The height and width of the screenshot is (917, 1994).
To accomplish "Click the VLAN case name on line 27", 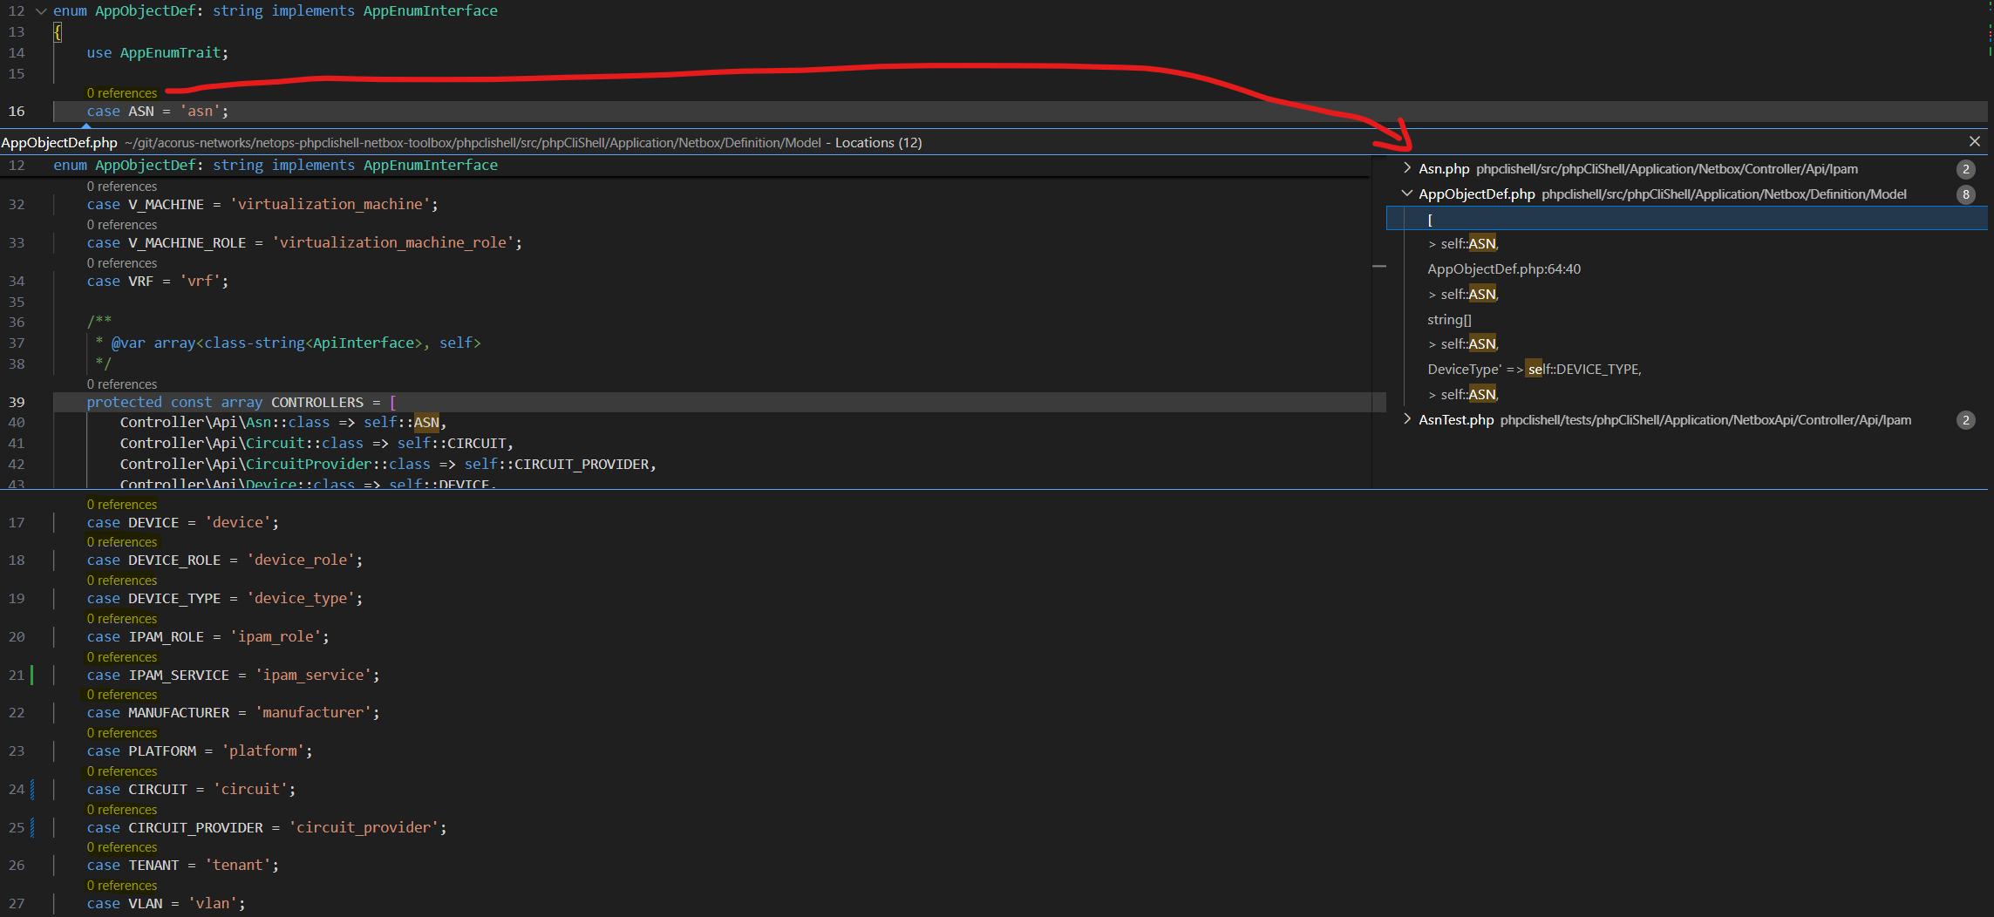I will (x=146, y=903).
